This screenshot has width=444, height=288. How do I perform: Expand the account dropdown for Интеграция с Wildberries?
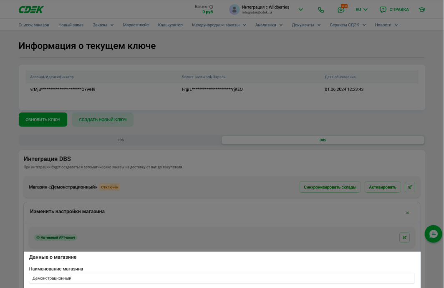300,10
